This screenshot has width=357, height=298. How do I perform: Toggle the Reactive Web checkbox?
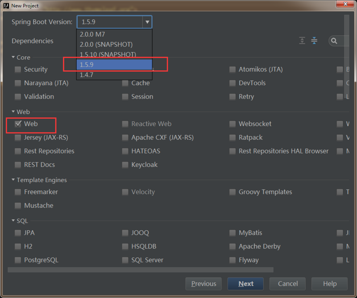click(125, 124)
